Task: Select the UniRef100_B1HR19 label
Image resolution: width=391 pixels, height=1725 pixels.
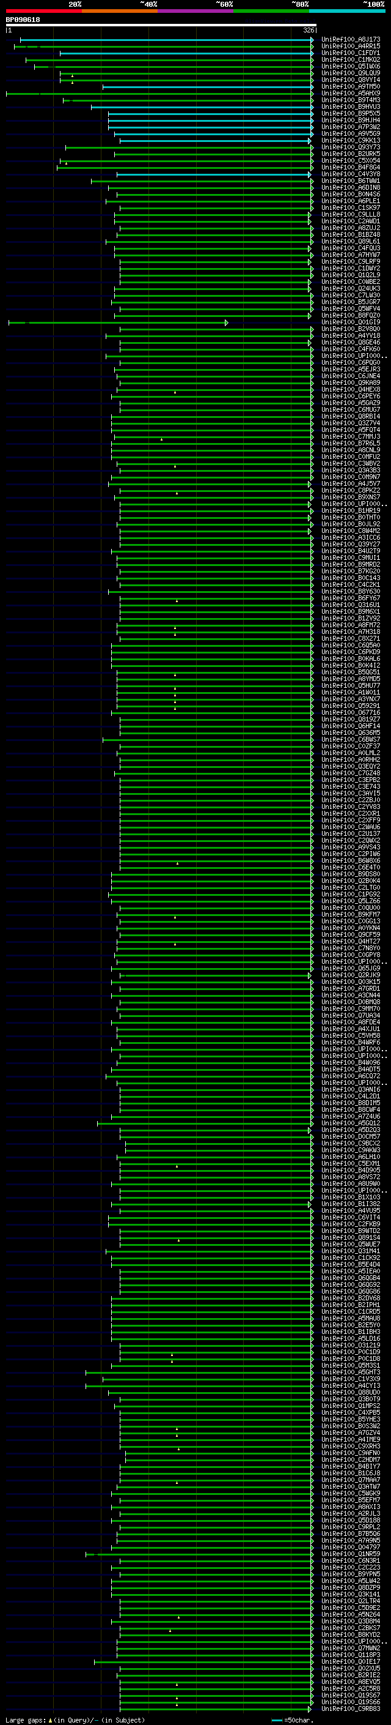Action: 350,510
